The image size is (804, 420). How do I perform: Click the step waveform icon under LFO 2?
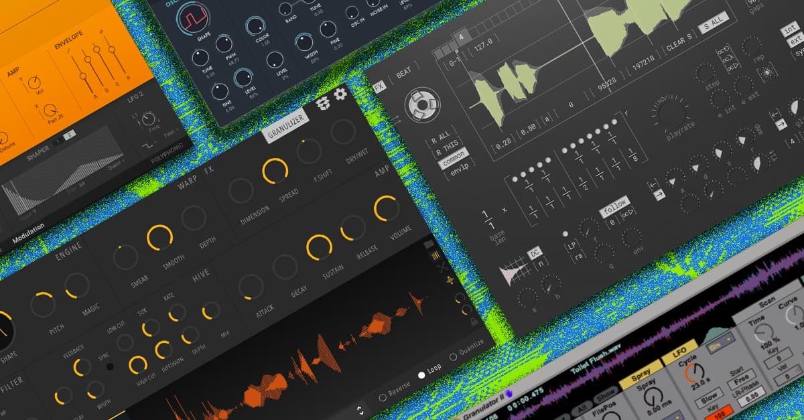[148, 146]
